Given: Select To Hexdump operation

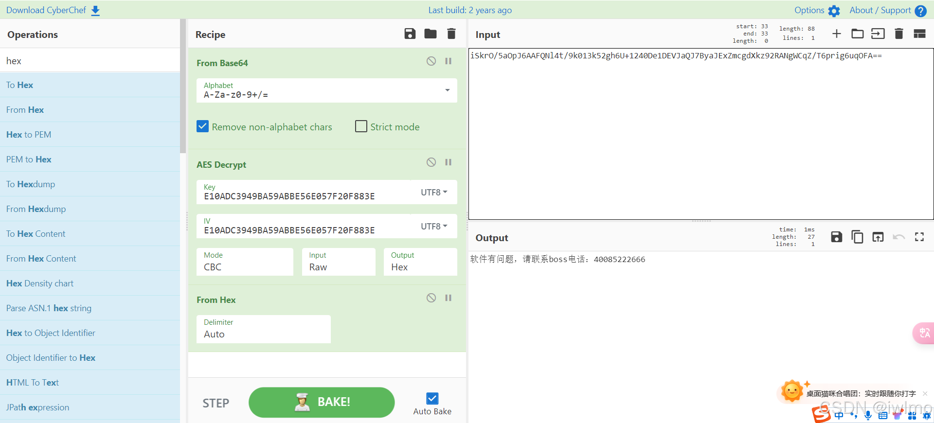Looking at the screenshot, I should 90,184.
